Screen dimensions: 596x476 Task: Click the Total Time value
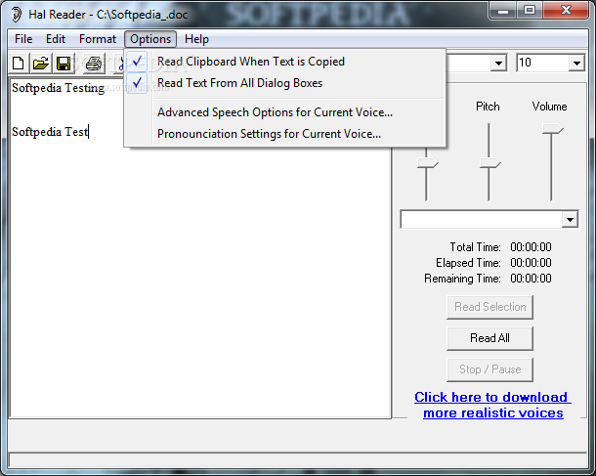coord(531,247)
